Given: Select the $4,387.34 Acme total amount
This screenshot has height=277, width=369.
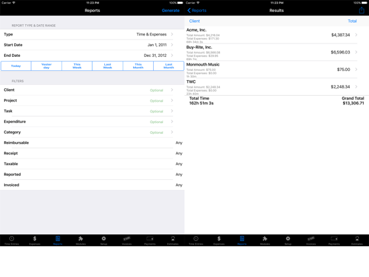Looking at the screenshot, I should [340, 35].
